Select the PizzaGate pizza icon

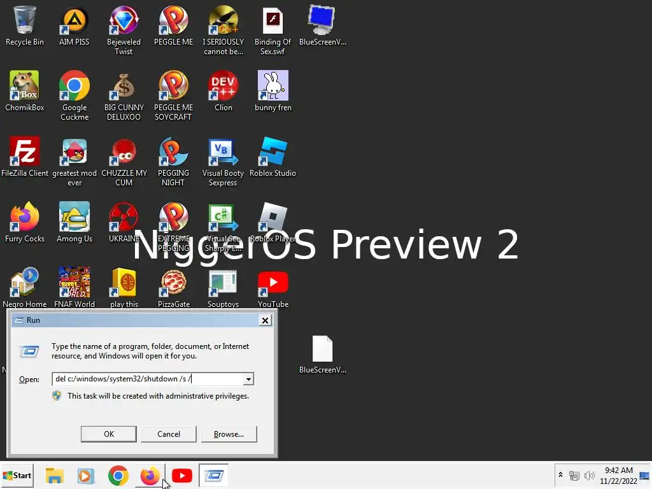[174, 288]
